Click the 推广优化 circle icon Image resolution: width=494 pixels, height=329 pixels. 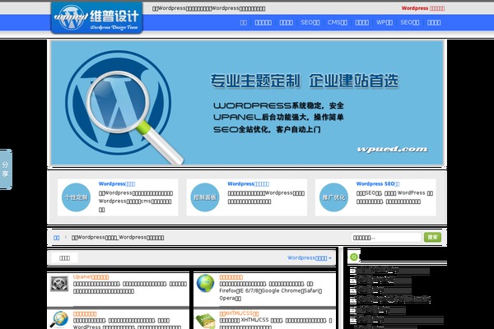pos(333,197)
